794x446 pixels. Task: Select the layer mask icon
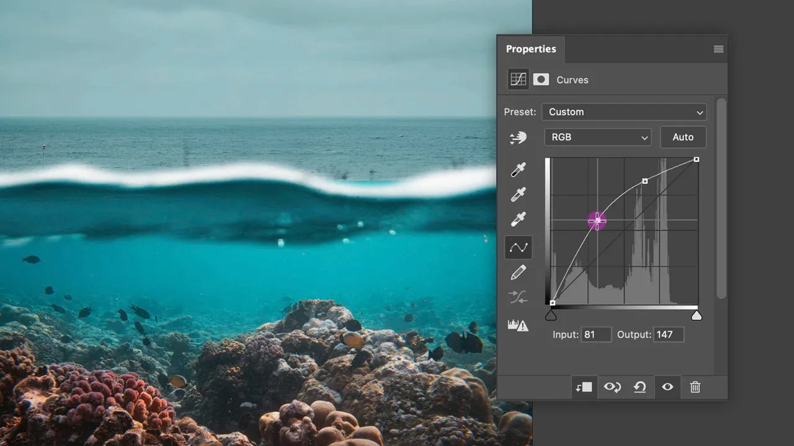pyautogui.click(x=541, y=79)
